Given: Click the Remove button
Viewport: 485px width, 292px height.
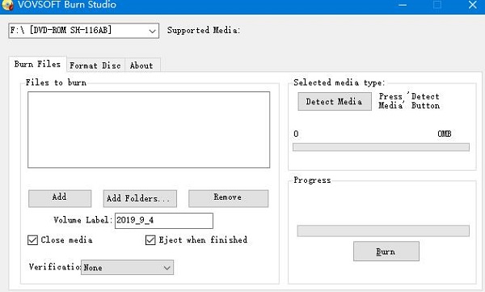Looking at the screenshot, I should point(228,198).
